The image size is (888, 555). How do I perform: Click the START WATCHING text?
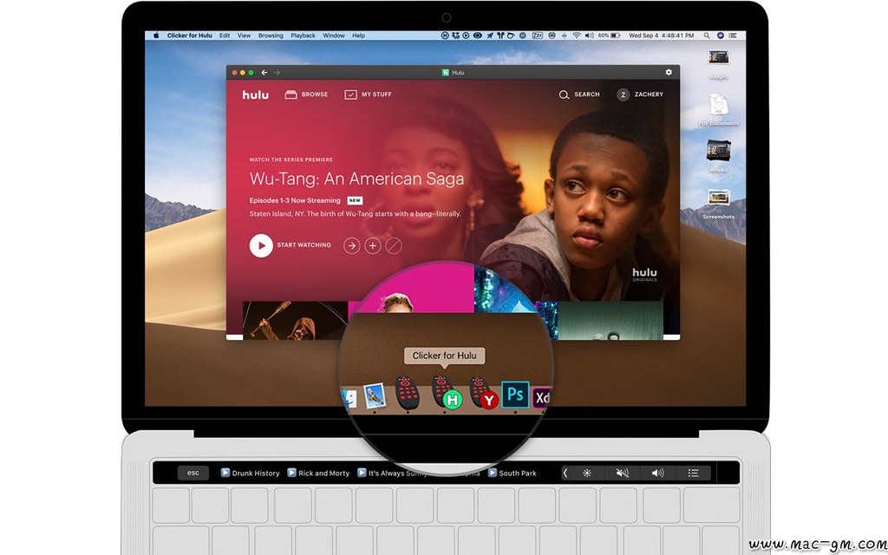coord(304,245)
